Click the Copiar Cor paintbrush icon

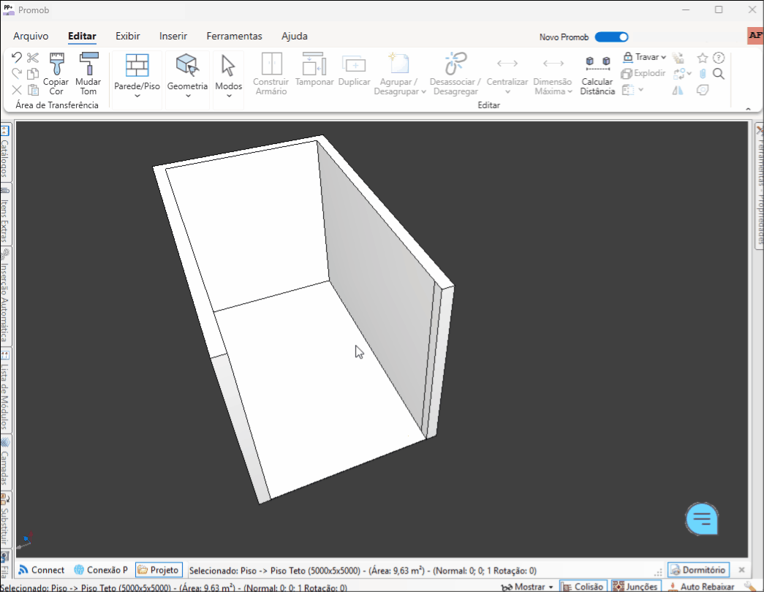click(x=56, y=73)
